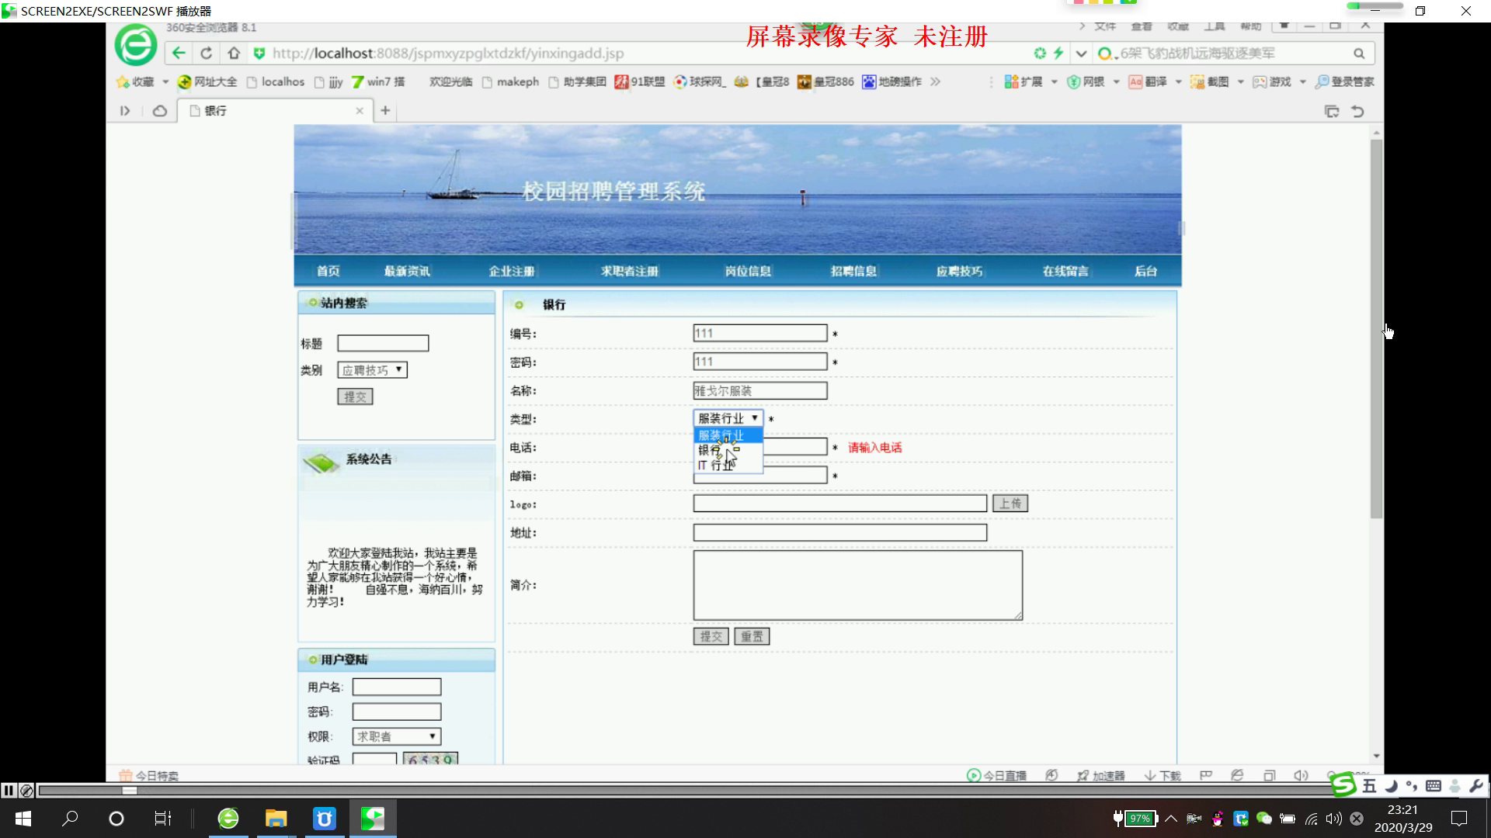This screenshot has height=838, width=1491.
Task: Open 登录管家 login manager
Action: 1344,81
